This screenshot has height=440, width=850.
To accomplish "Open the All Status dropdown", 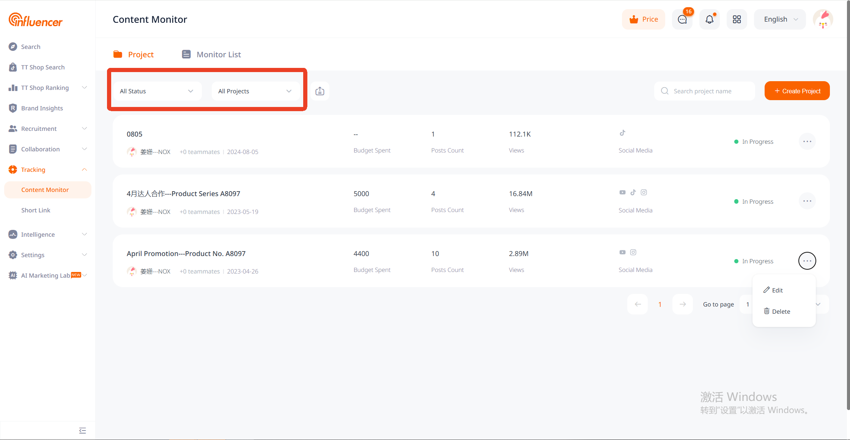I will [157, 91].
